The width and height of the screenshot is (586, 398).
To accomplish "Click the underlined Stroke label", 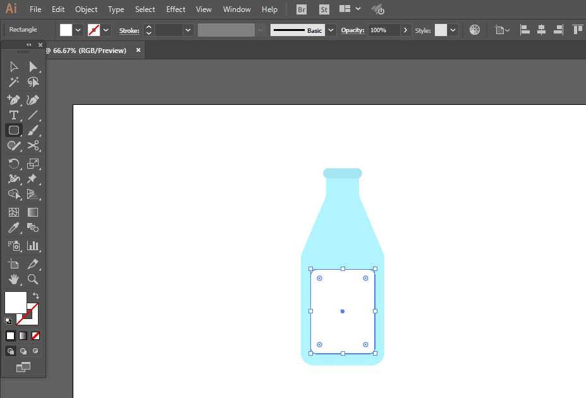I will click(x=128, y=30).
